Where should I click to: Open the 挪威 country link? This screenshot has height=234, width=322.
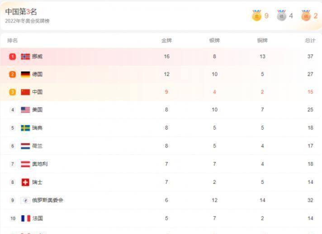click(x=37, y=56)
